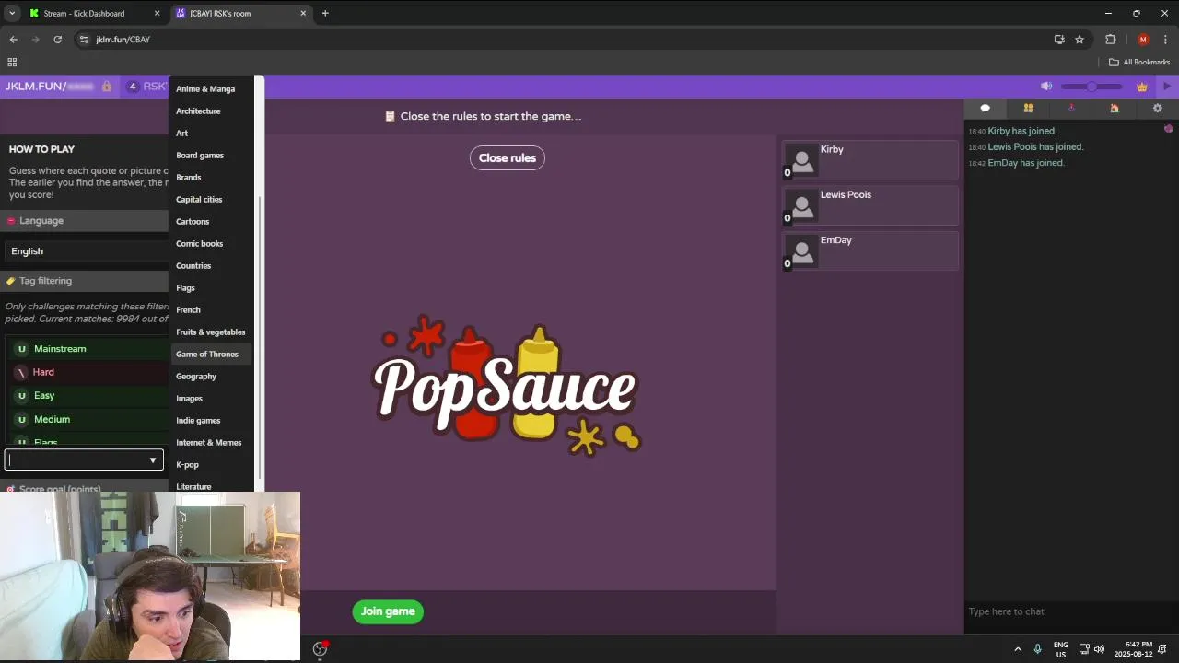Viewport: 1179px width, 663px height.
Task: Select Architecture from the tag list
Action: coord(211,110)
